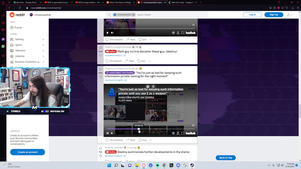301x169 pixels.
Task: Switch to Half-Life 2 leak tab
Action: click(x=182, y=2)
